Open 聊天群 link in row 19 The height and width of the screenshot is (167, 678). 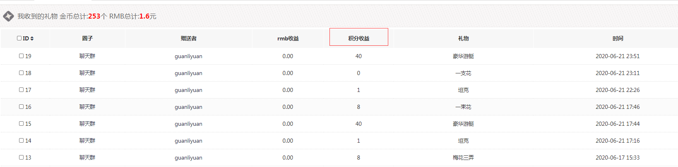[x=87, y=56]
